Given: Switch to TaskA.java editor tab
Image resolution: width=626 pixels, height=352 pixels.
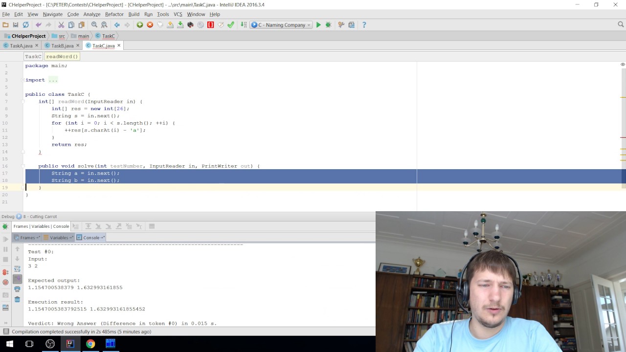Looking at the screenshot, I should pos(21,45).
